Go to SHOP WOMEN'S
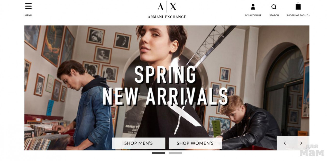 click(195, 143)
